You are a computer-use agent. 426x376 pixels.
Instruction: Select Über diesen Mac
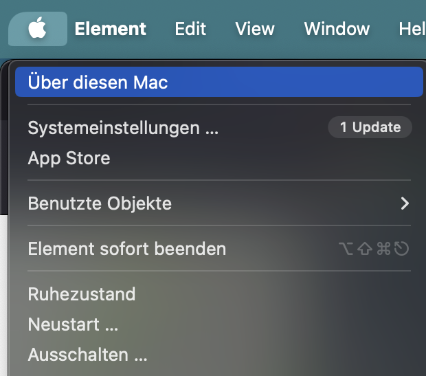coord(98,82)
